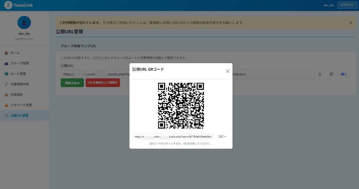Click the グループ共有マップURL heading

[x=78, y=46]
